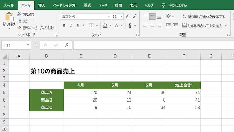
Task: Copy selection with the copy icon
Action: coord(19,21)
